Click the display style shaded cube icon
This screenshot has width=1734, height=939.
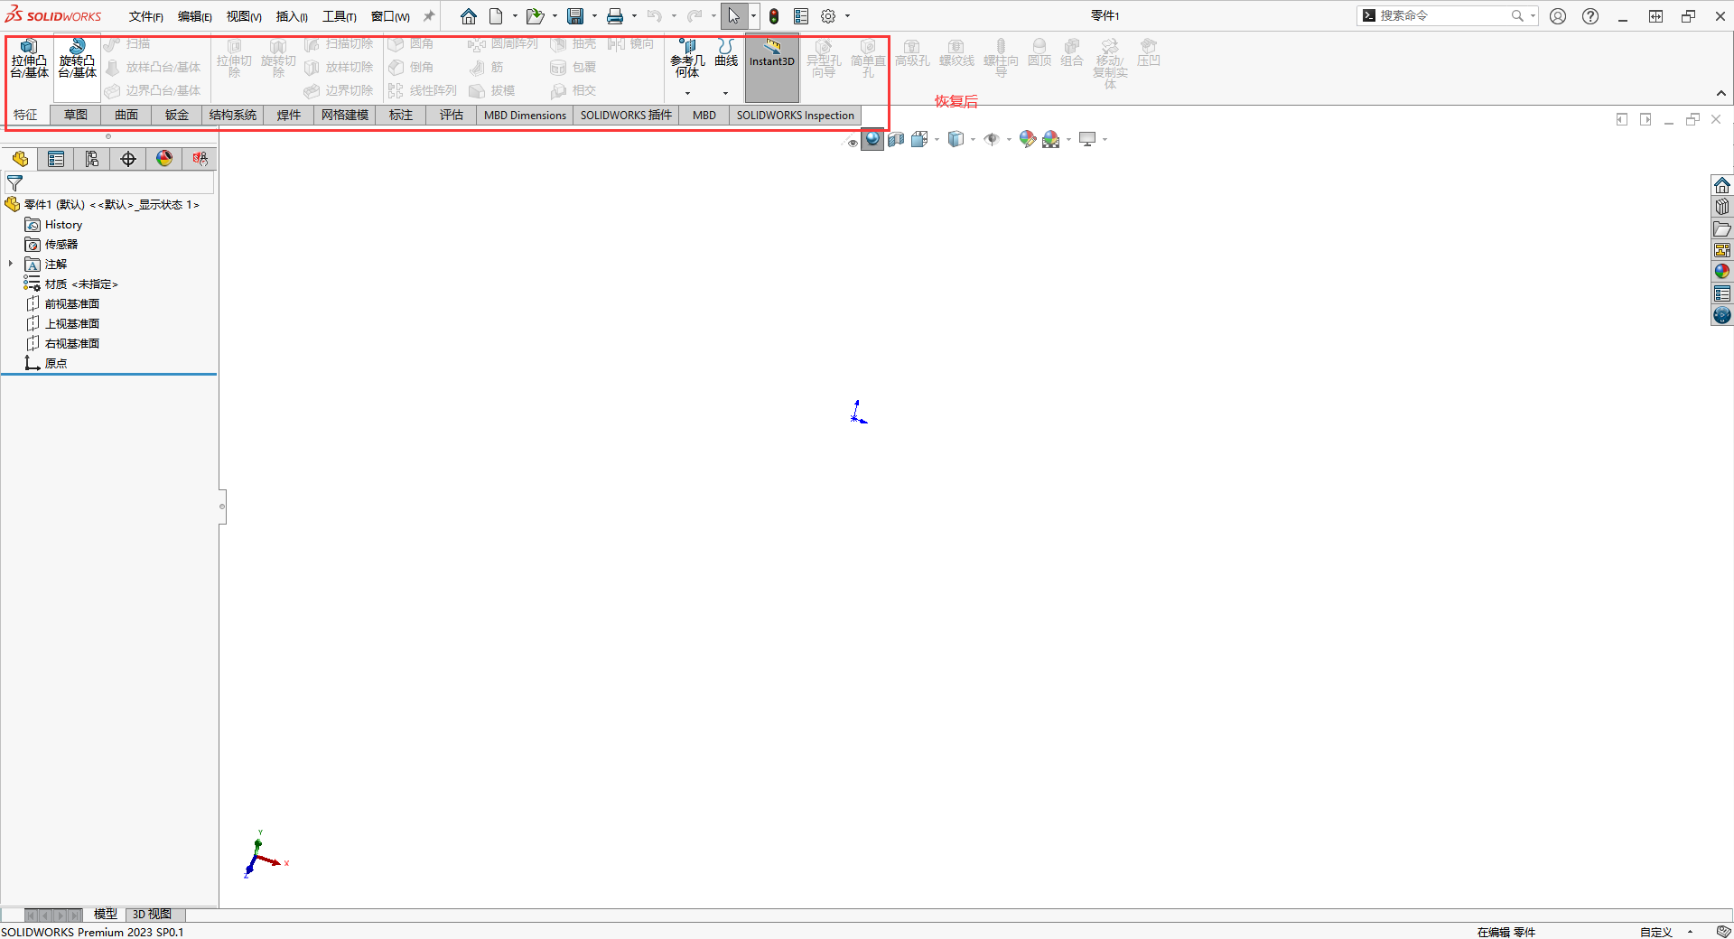tap(956, 139)
